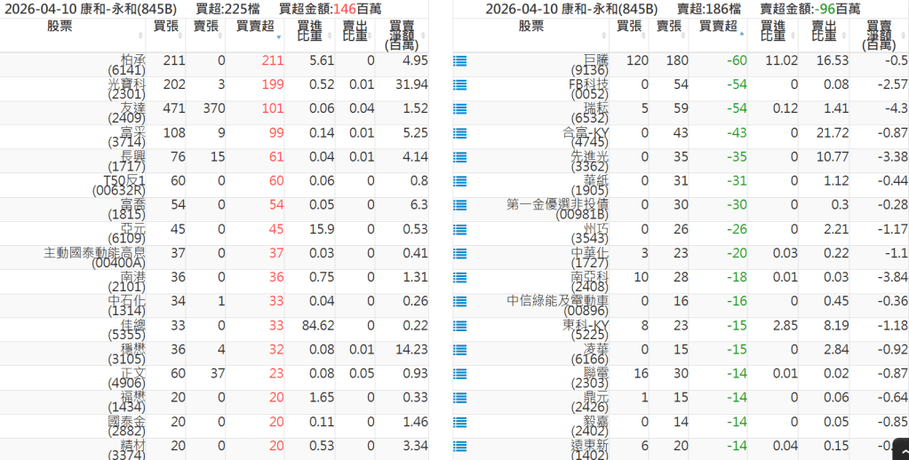Screen dimensions: 909x460
Task: Click the list icon for 華紙 (1905)
Action: [459, 181]
